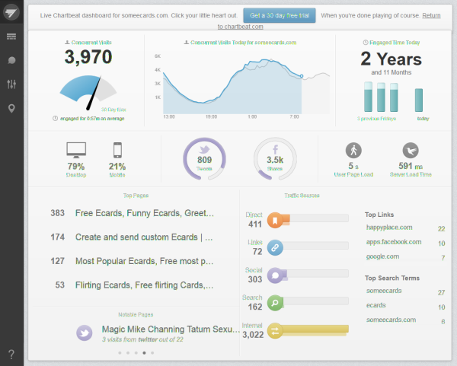This screenshot has height=366, width=457.
Task: Click the hummingbird Server Load Time icon
Action: point(411,151)
